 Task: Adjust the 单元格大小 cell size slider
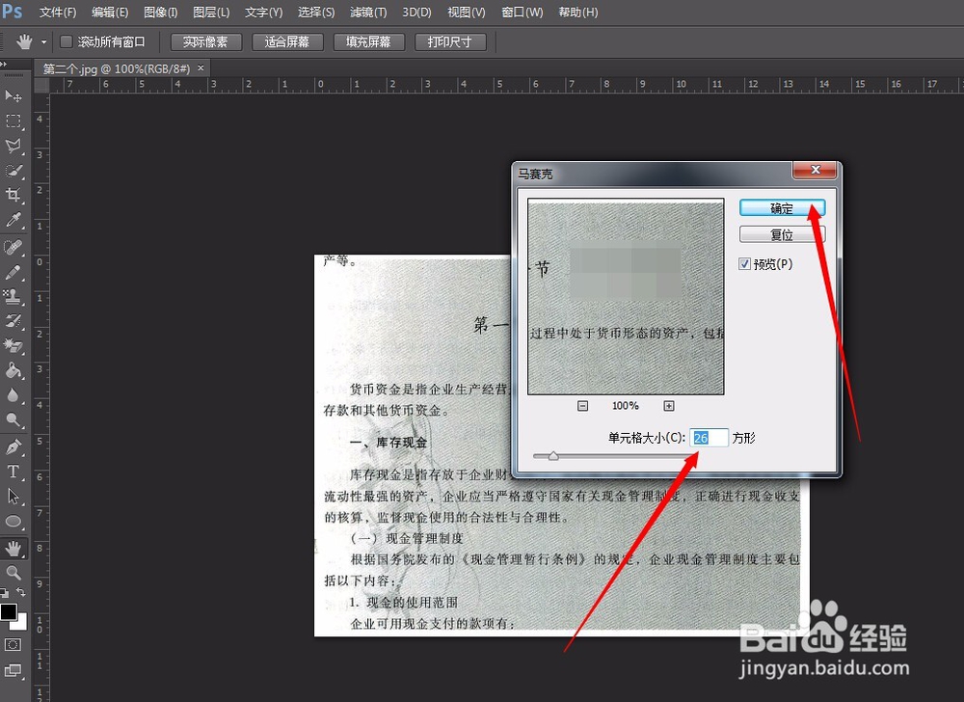pyautogui.click(x=551, y=456)
